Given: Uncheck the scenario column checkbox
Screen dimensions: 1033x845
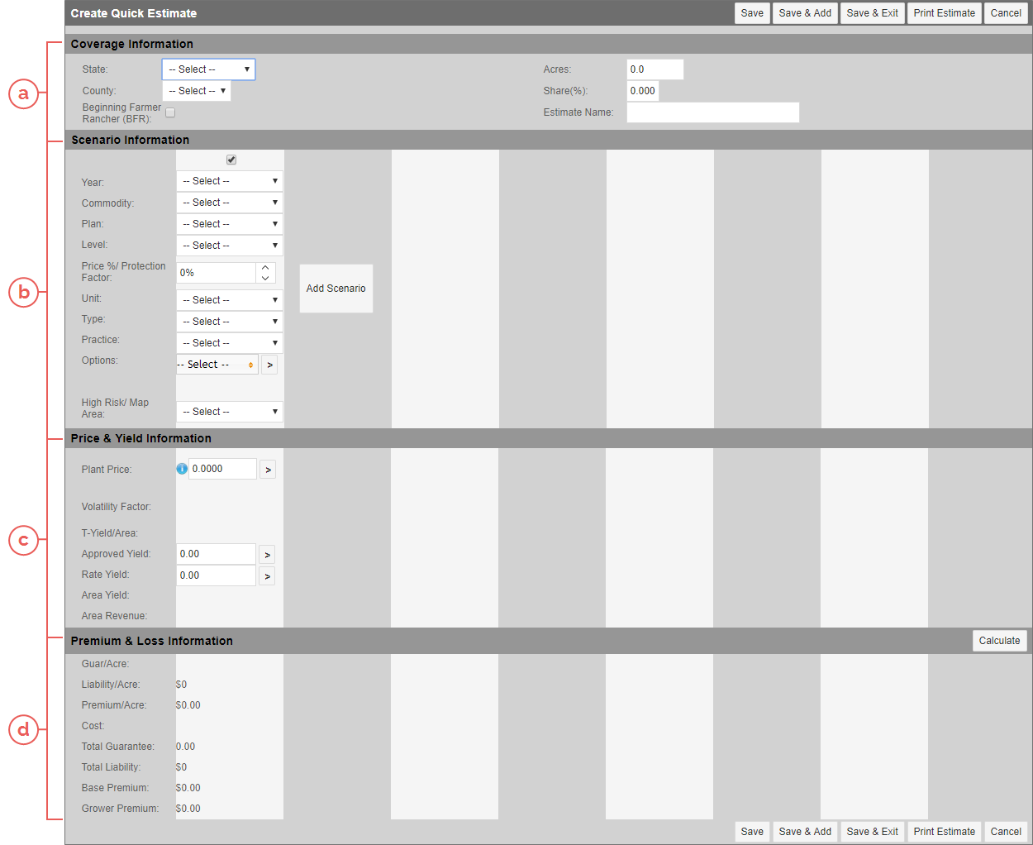Looking at the screenshot, I should click(231, 160).
